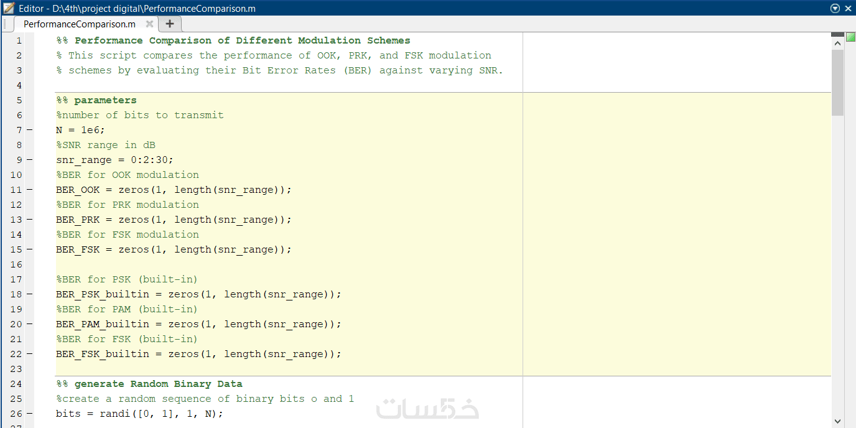Click the '%number of bits to transmit' comment

point(140,115)
